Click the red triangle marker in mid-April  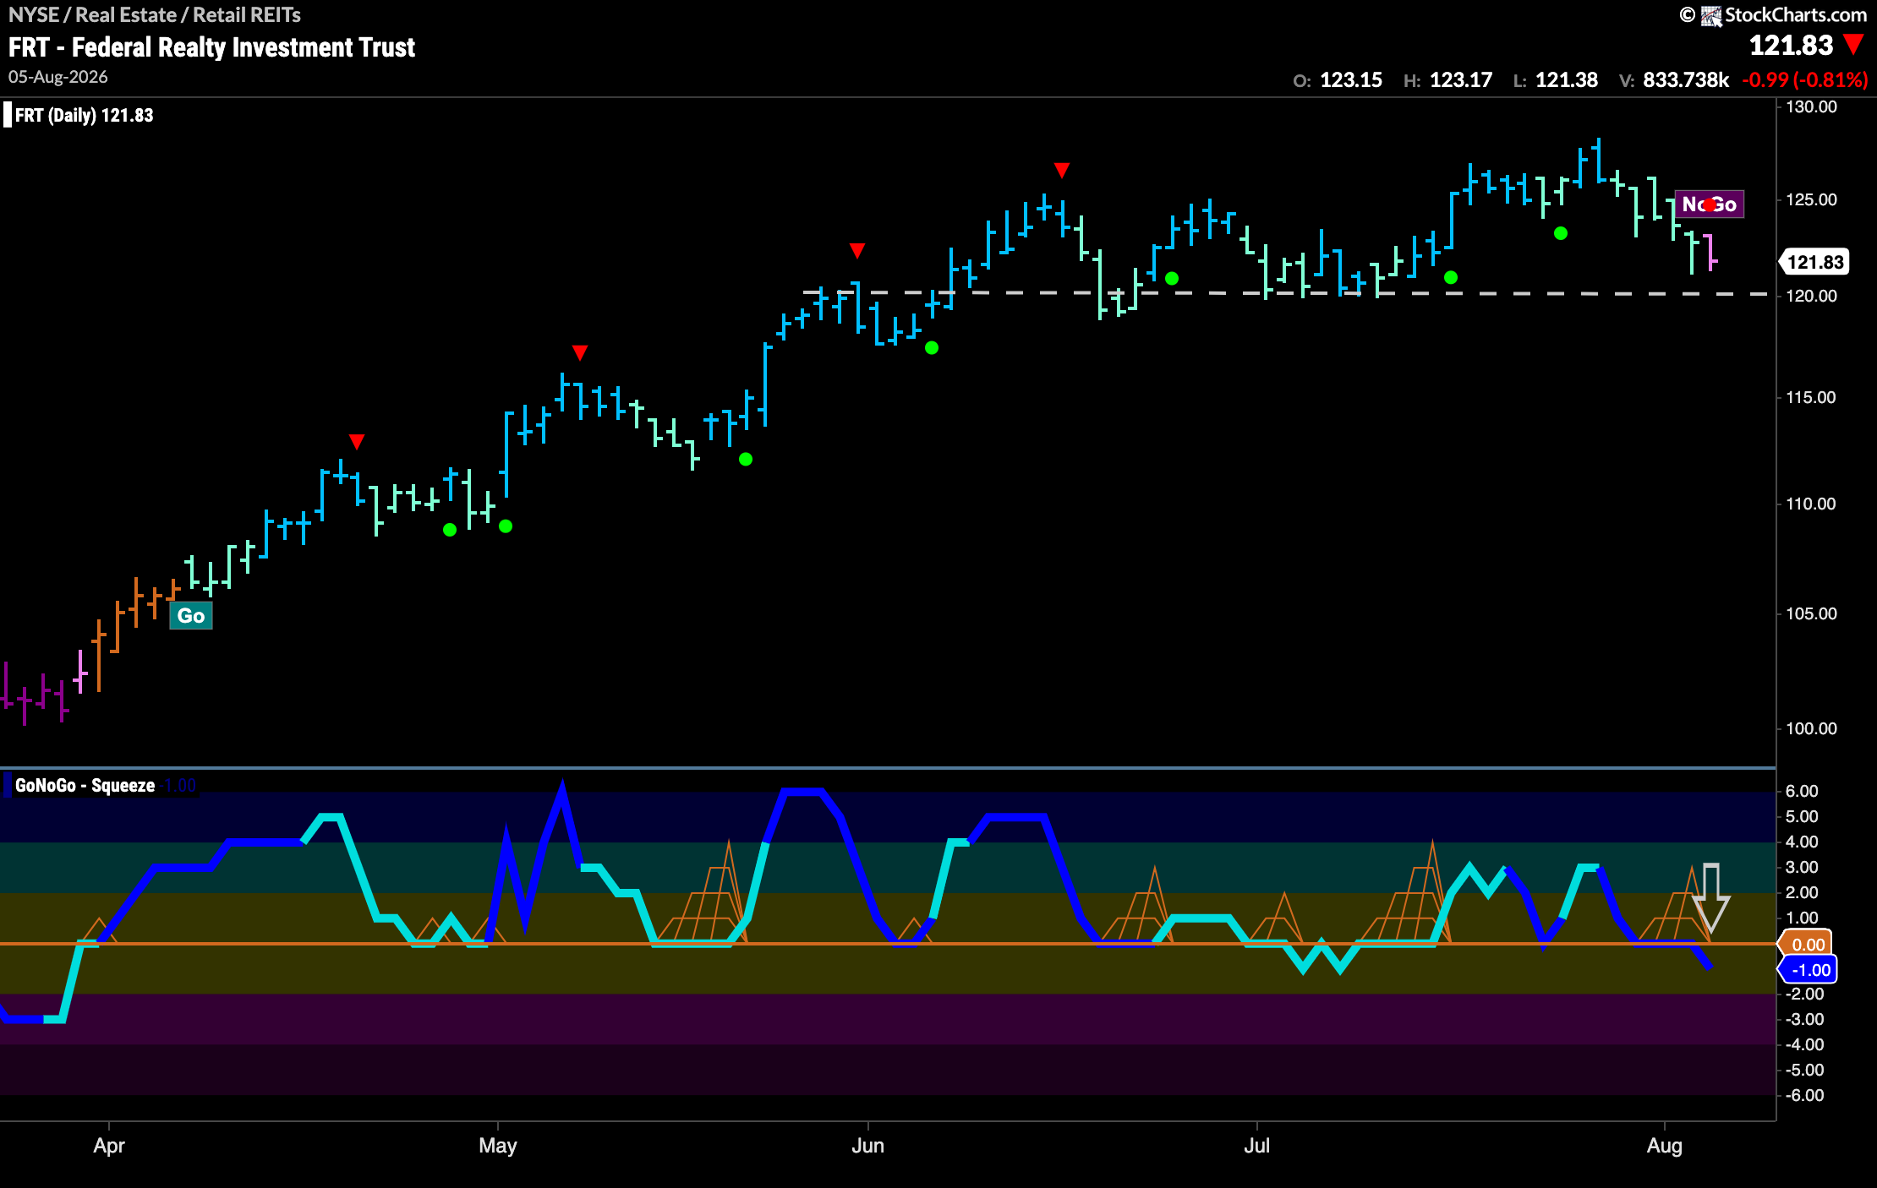357,442
